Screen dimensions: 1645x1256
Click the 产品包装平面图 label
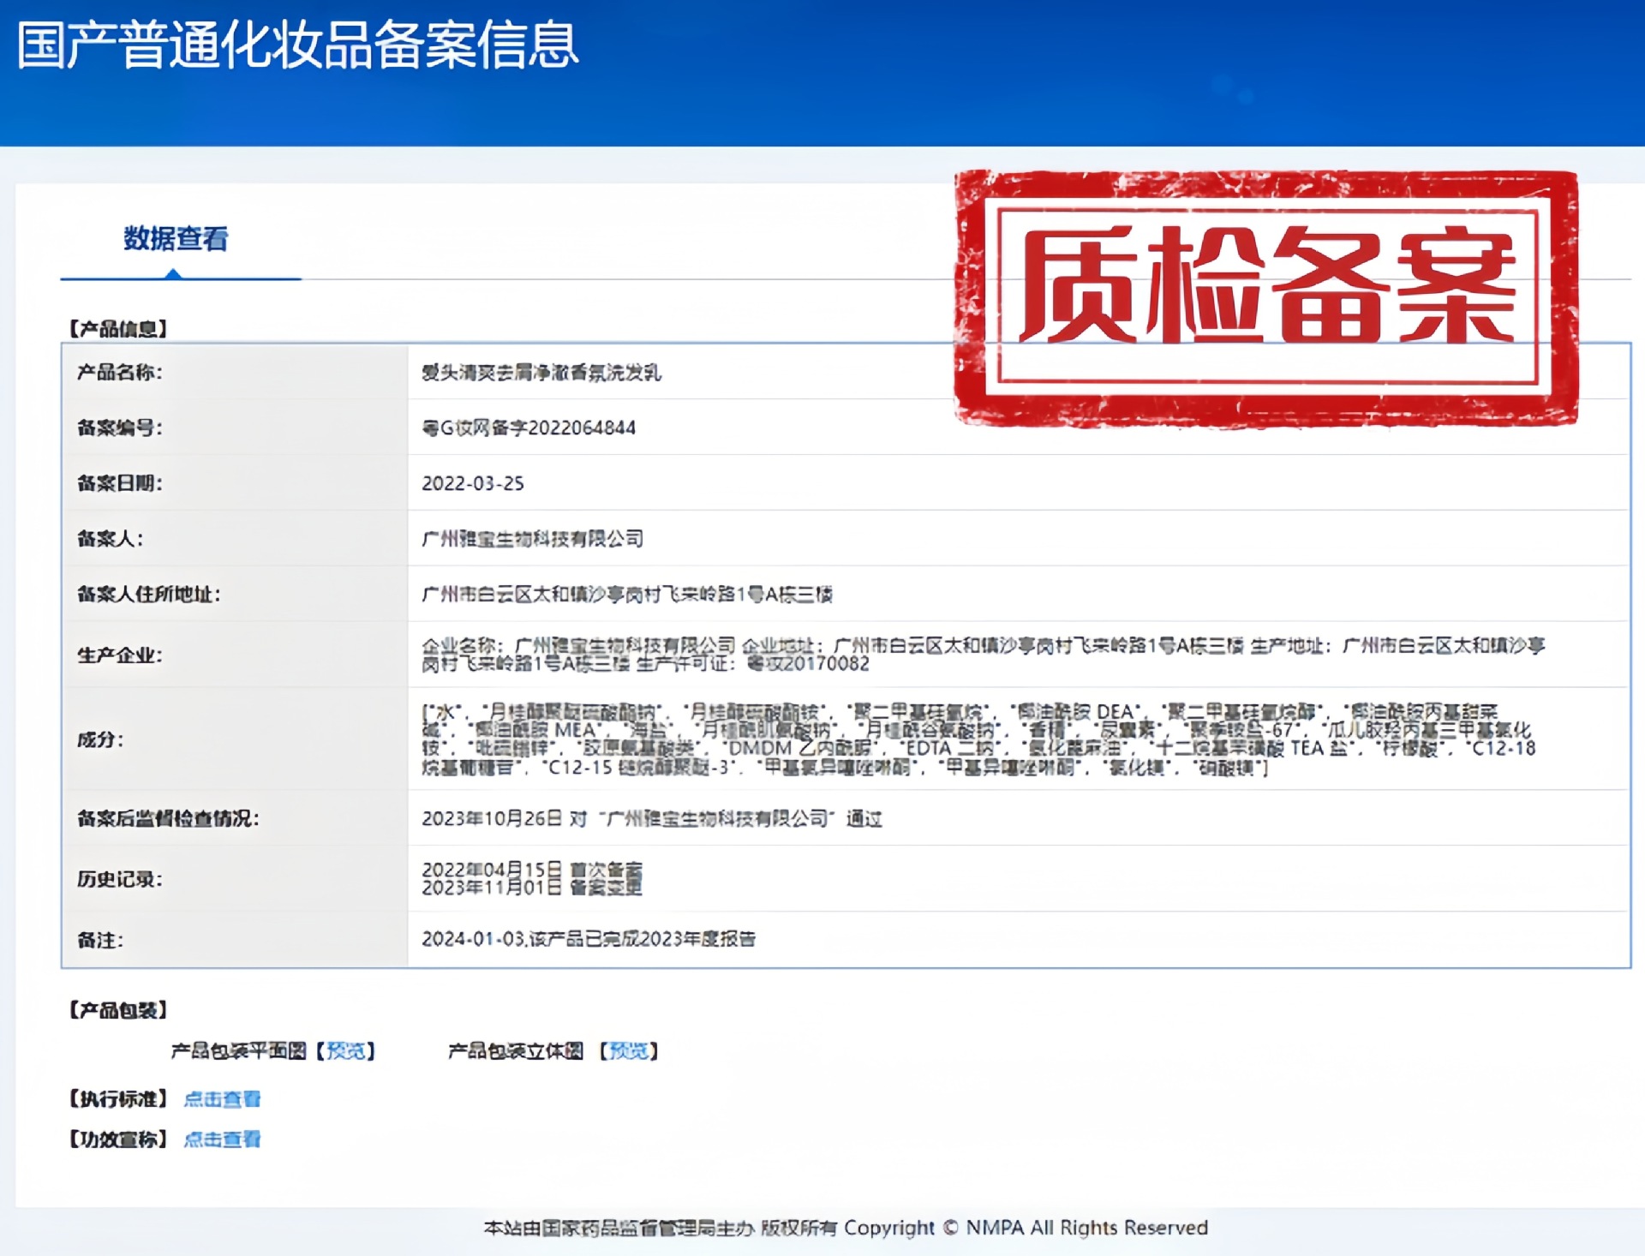point(238,1050)
